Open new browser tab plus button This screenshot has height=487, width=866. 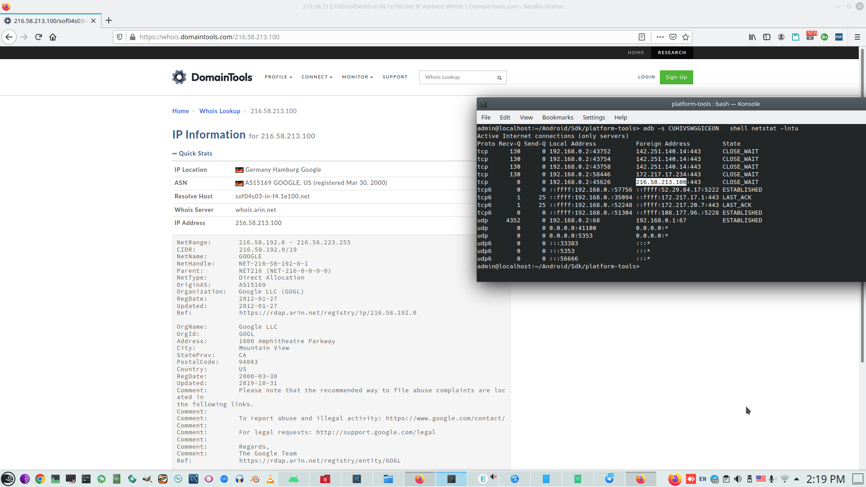pos(109,21)
